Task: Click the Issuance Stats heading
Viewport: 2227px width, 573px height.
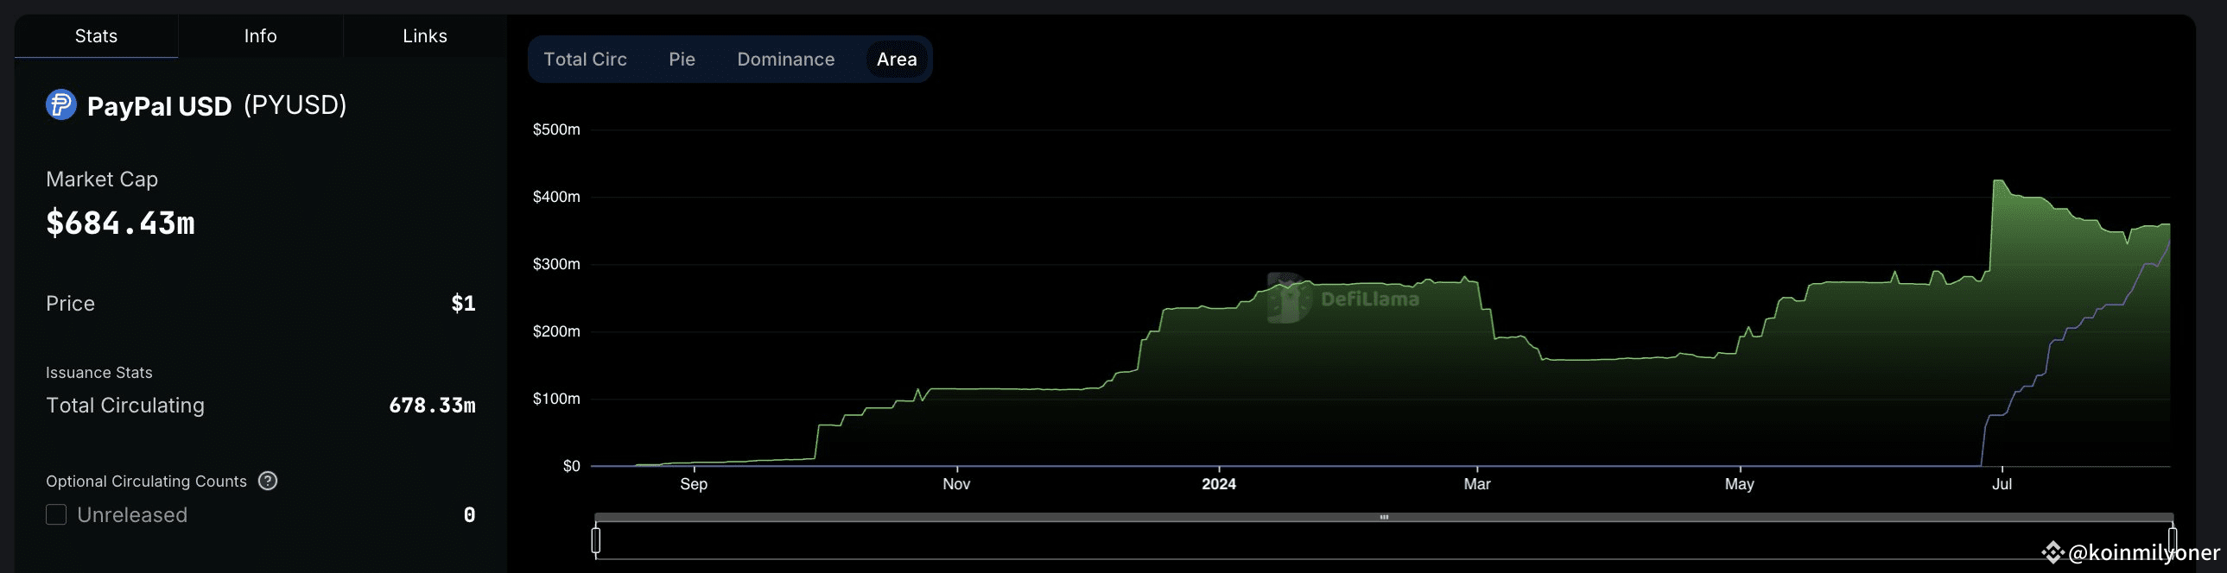Action: click(99, 373)
